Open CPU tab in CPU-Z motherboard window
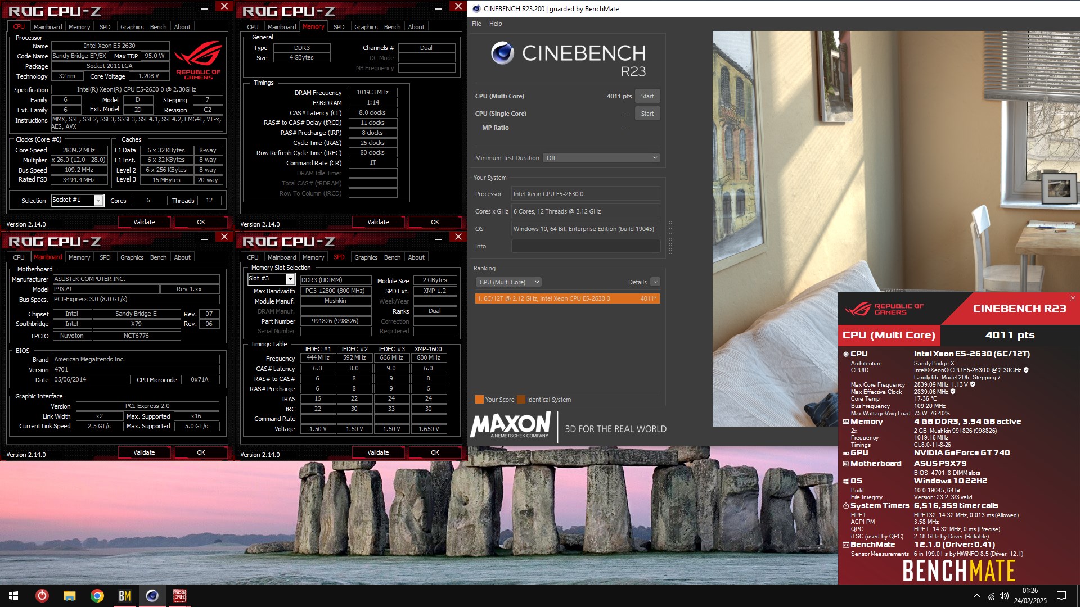Image resolution: width=1080 pixels, height=607 pixels. [x=19, y=257]
